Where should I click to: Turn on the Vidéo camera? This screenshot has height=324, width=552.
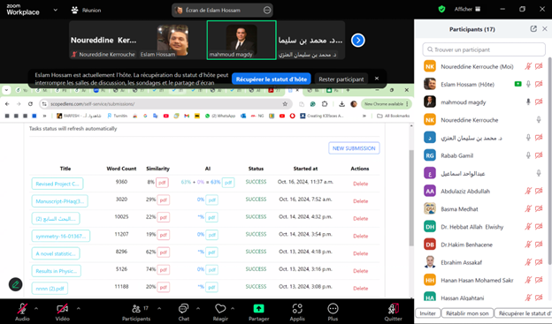pos(62,309)
